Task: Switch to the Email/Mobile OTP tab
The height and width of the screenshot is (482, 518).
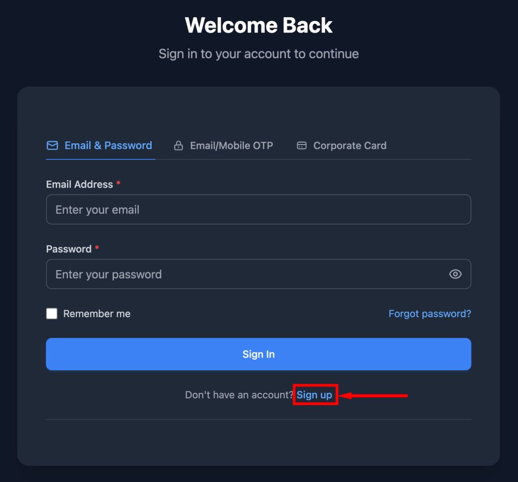Action: click(231, 146)
